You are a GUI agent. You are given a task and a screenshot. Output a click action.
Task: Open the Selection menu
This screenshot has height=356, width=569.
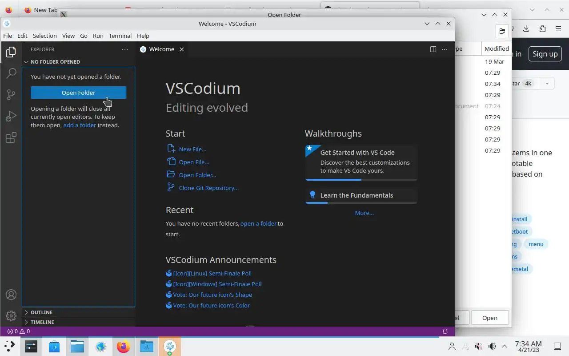pos(45,36)
